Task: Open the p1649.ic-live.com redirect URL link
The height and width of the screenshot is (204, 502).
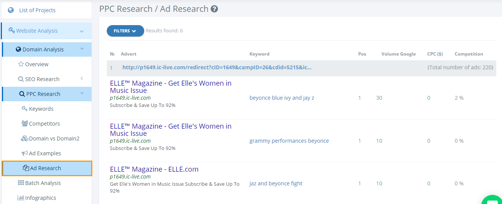Action: (x=217, y=67)
